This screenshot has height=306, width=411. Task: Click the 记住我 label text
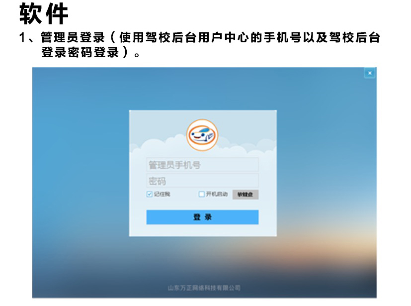pyautogui.click(x=162, y=194)
